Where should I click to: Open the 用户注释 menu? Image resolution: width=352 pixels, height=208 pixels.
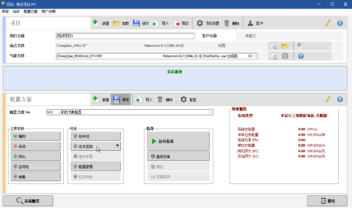coord(48,11)
